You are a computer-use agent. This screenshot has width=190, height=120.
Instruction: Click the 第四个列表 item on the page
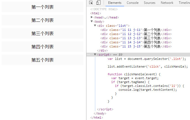coord(43,47)
